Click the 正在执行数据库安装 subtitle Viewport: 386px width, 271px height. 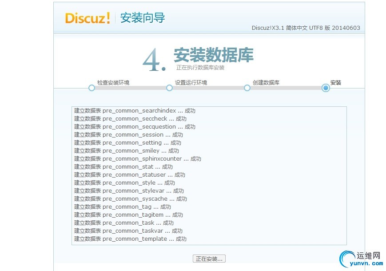point(200,68)
